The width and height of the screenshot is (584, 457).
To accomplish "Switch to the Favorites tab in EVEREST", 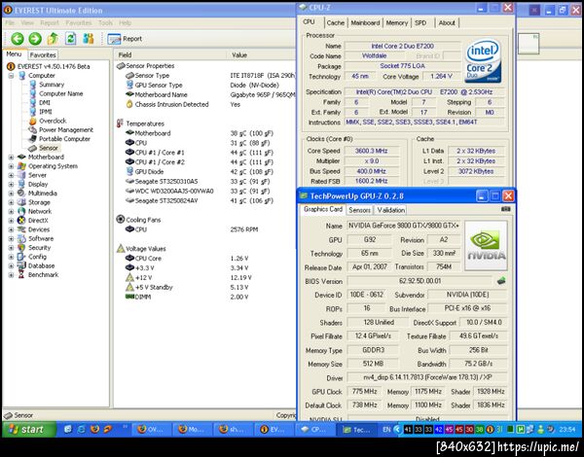I will tap(43, 55).
